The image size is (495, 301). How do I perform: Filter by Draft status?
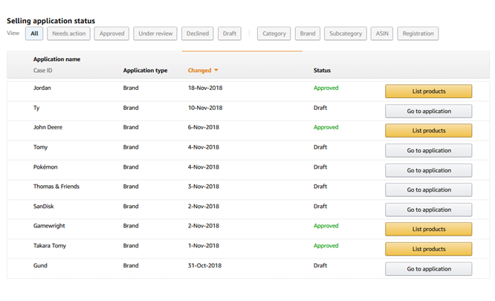coord(230,33)
